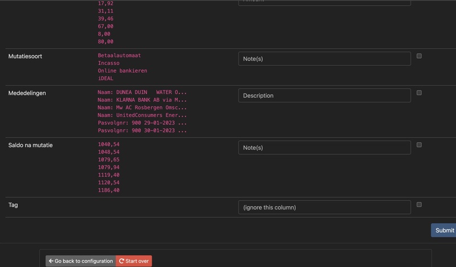Tick the checkbox in the Tag row
The image size is (456, 267).
[419, 204]
